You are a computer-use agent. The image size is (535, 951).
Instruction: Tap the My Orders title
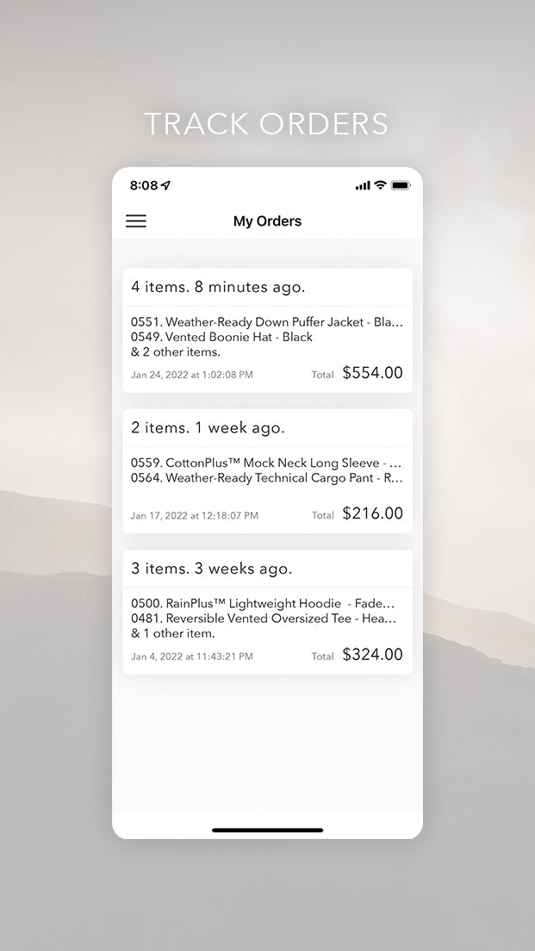pyautogui.click(x=267, y=221)
